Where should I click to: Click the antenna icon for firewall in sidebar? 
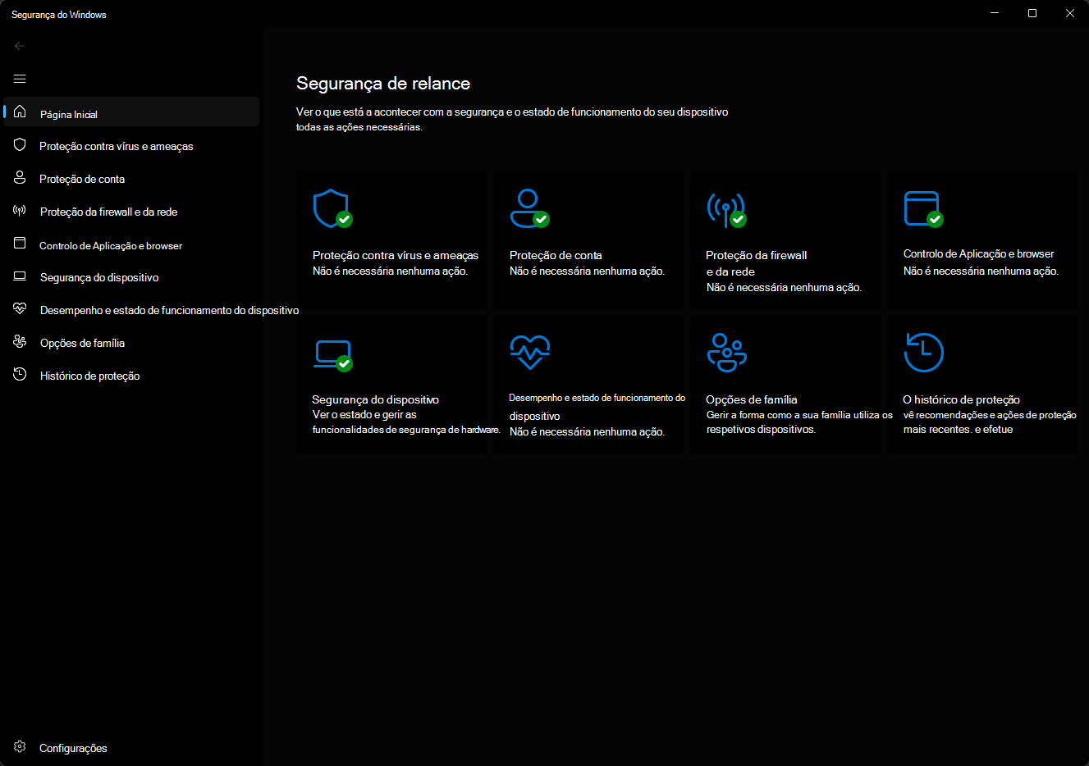tap(20, 211)
